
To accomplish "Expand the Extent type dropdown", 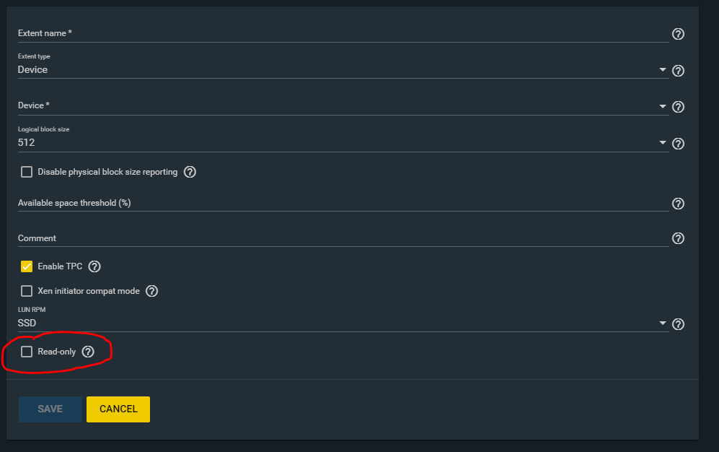I will pyautogui.click(x=343, y=70).
